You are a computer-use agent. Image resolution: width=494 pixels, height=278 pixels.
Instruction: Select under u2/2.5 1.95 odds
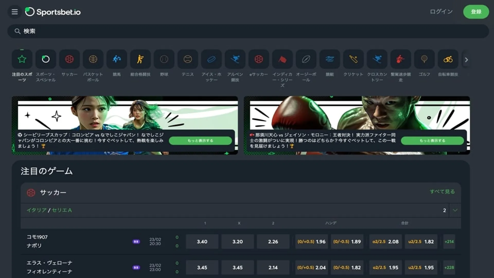421,267
